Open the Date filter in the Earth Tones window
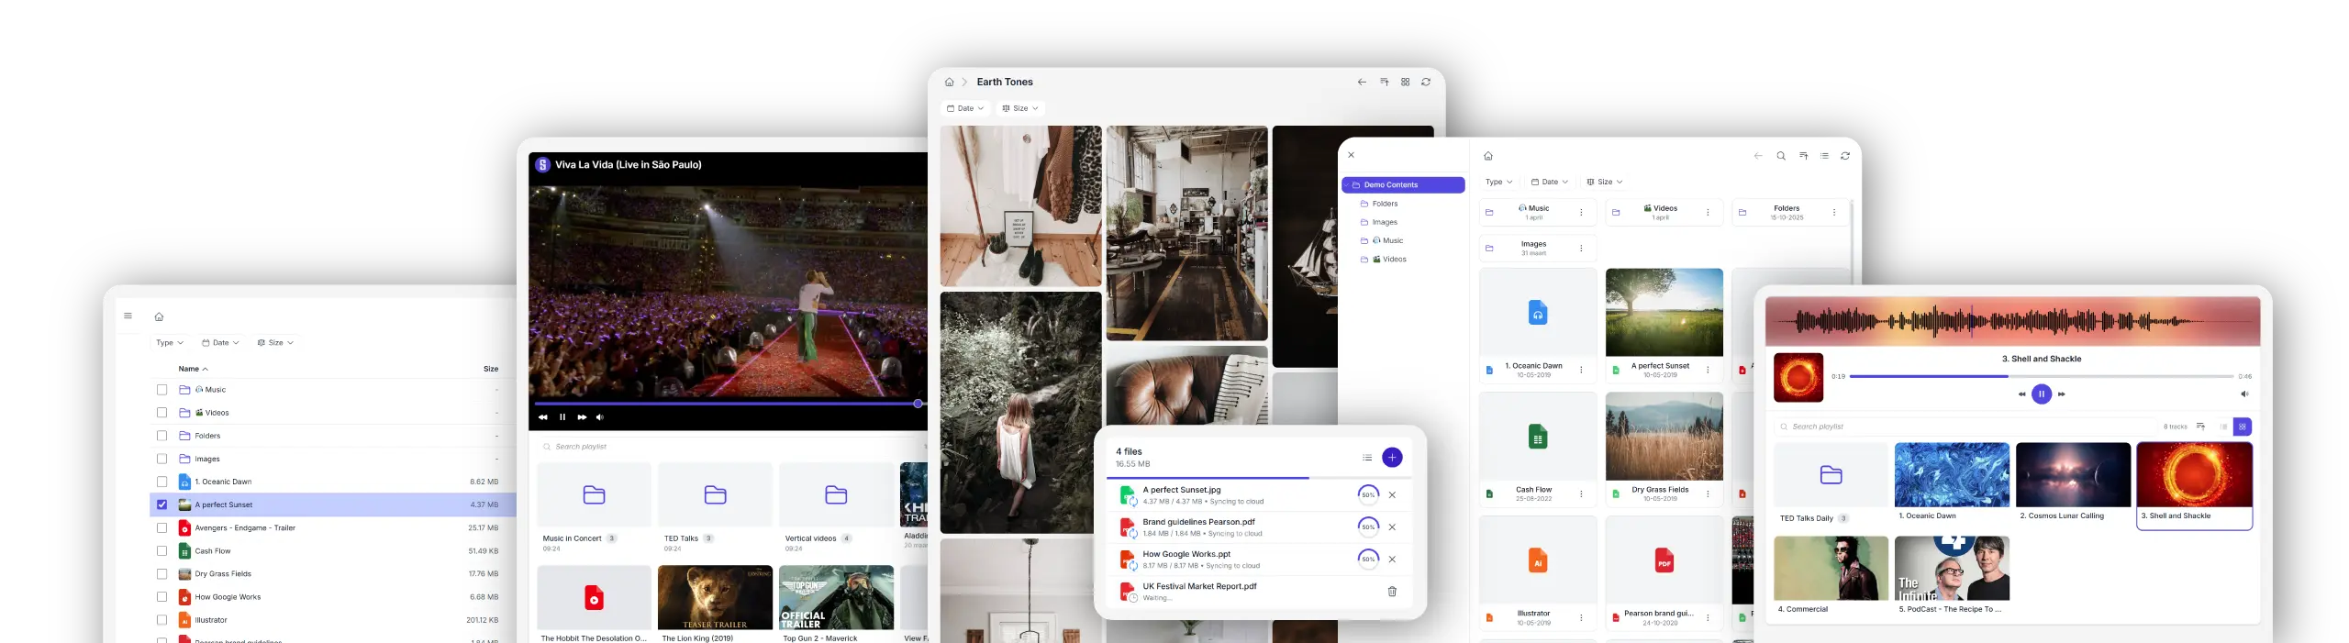This screenshot has width=2349, height=643. click(965, 108)
